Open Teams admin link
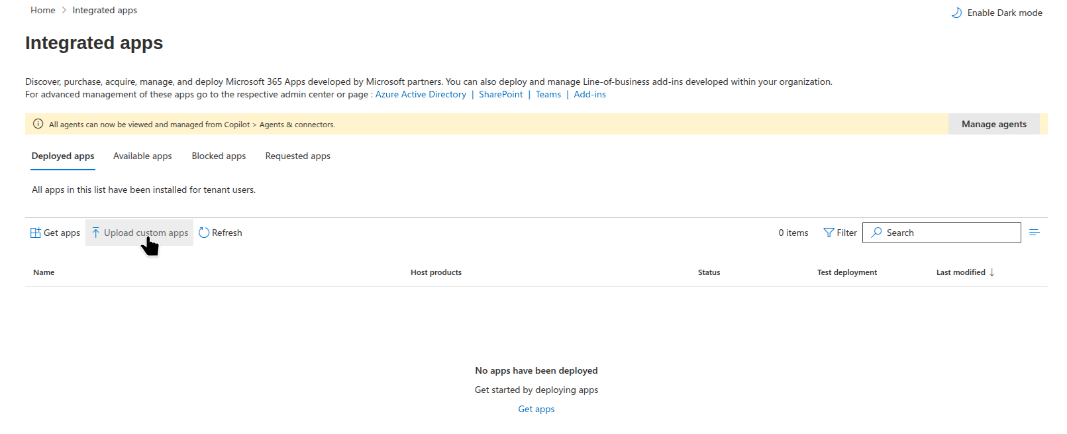Viewport: 1067px width, 434px height. (548, 95)
